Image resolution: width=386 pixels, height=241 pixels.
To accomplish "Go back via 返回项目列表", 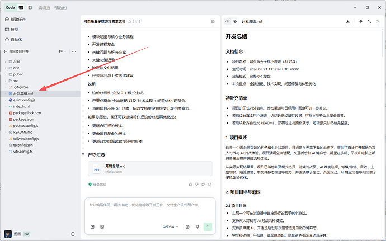I will (16, 51).
